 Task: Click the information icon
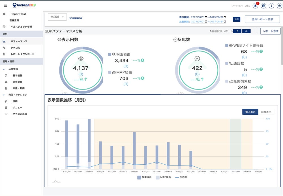tap(271, 6)
